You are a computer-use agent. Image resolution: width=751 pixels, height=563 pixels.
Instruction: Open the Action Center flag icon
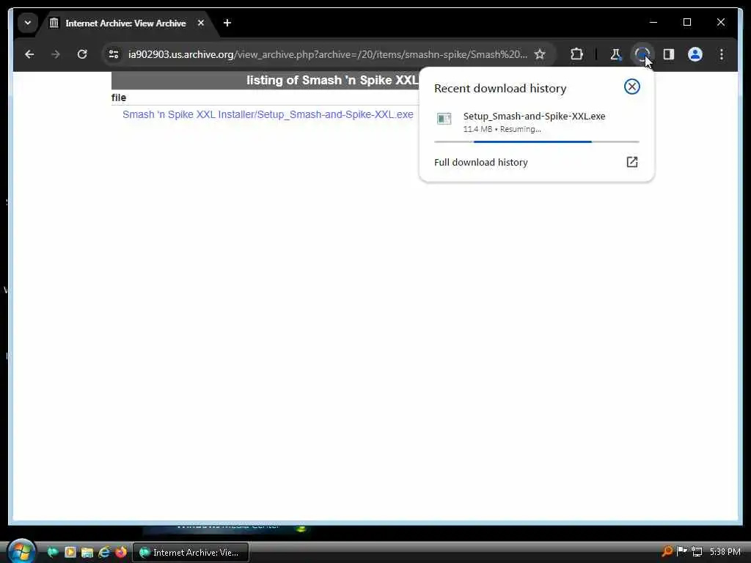[x=681, y=551]
